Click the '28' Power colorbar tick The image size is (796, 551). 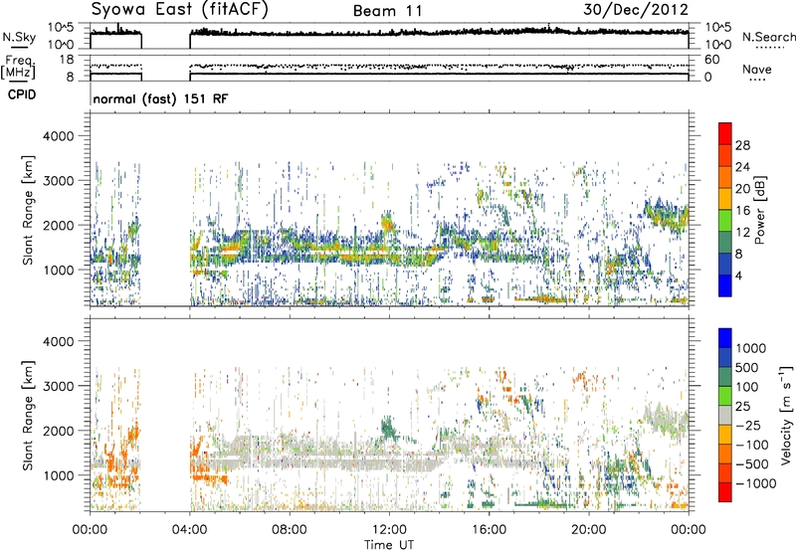coord(742,145)
